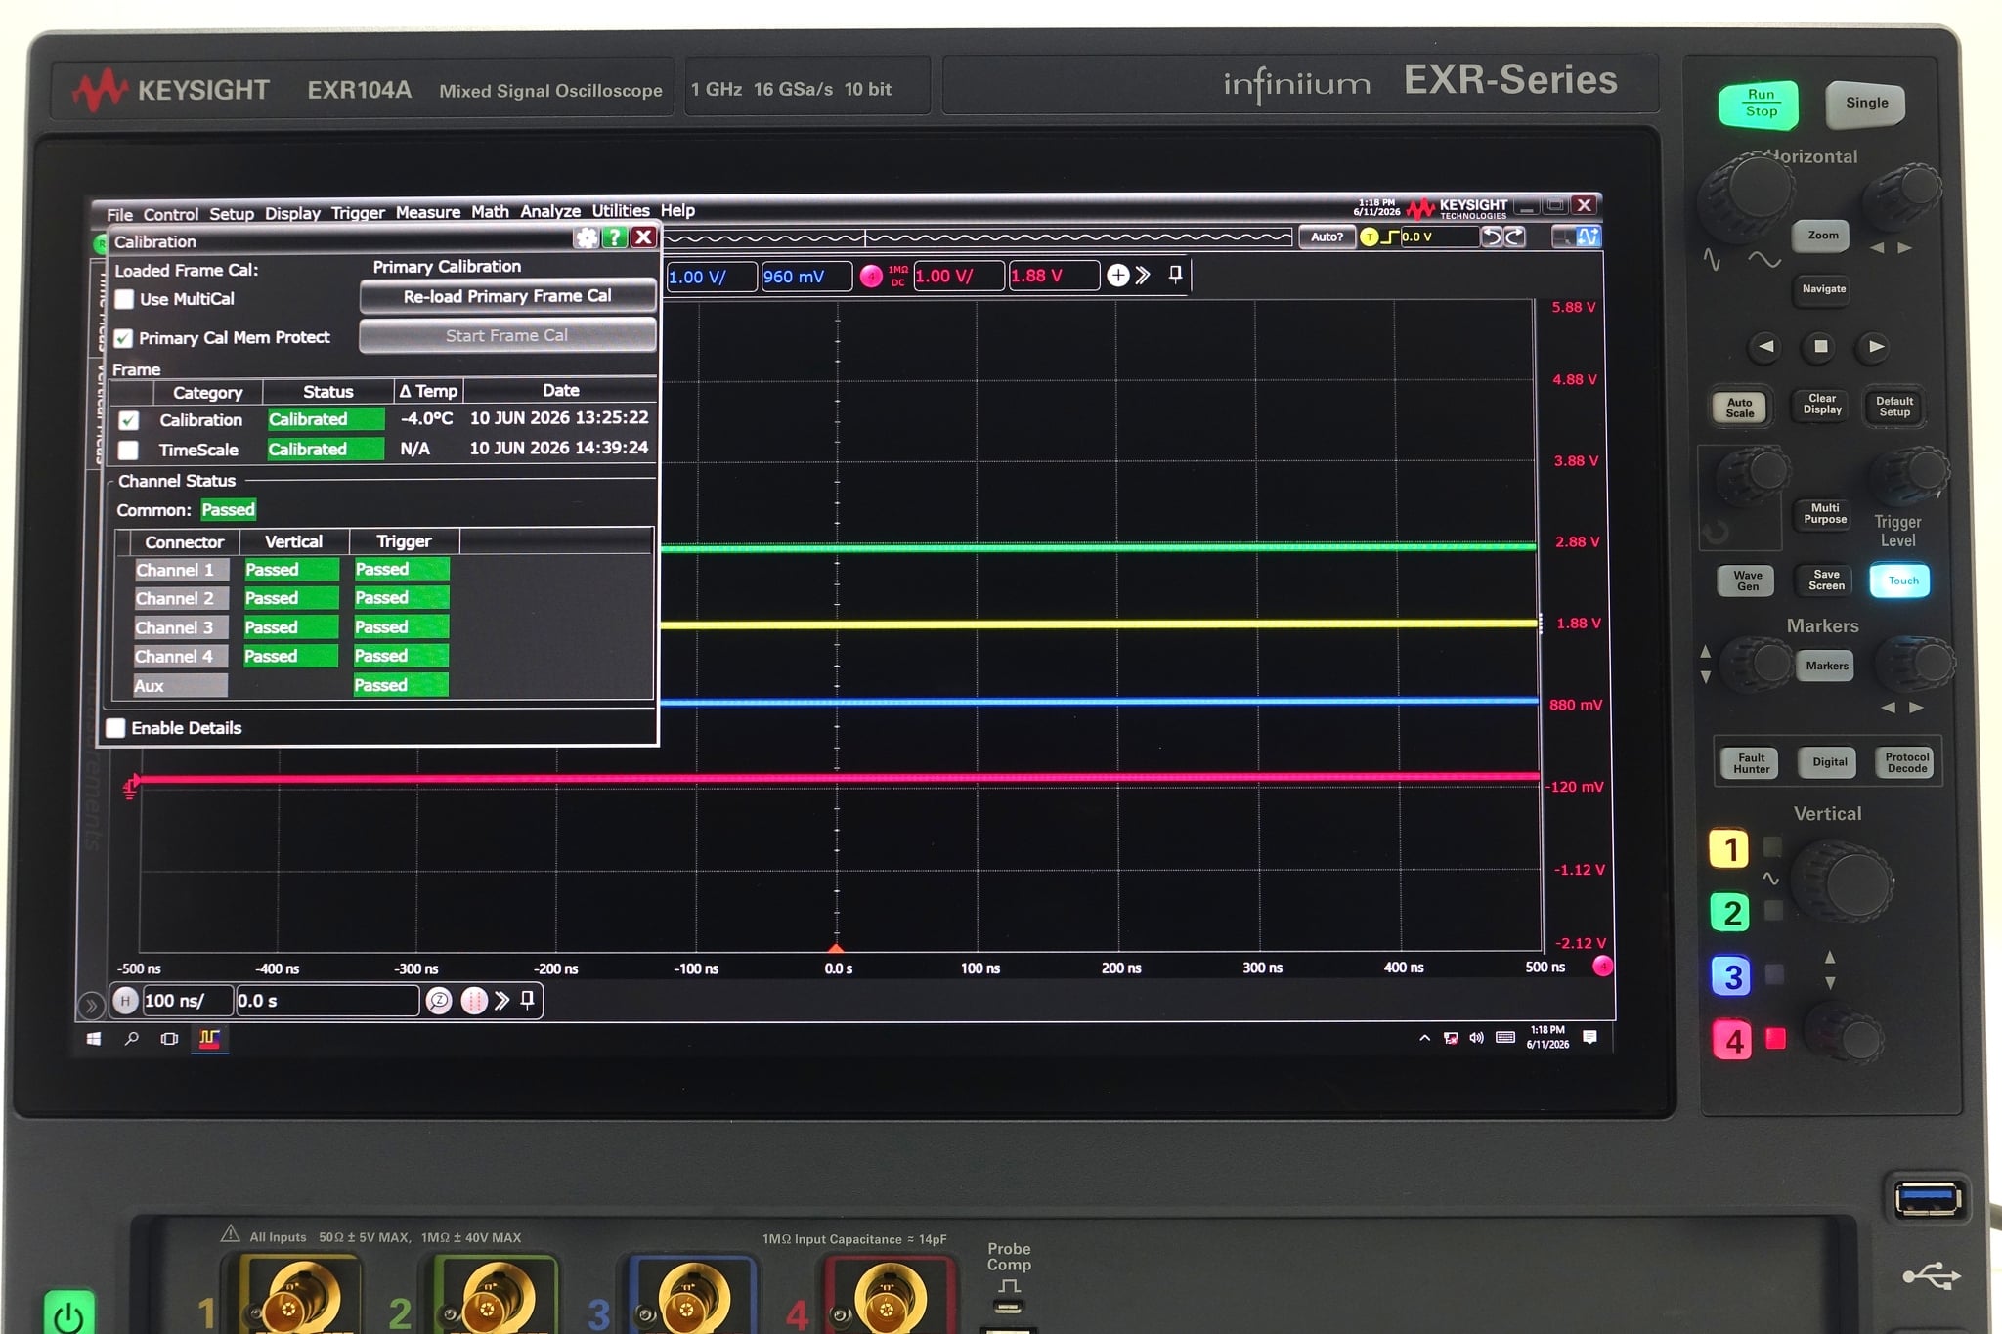Open zoom with the magnifier Z icon
This screenshot has width=2002, height=1334.
point(439,1001)
